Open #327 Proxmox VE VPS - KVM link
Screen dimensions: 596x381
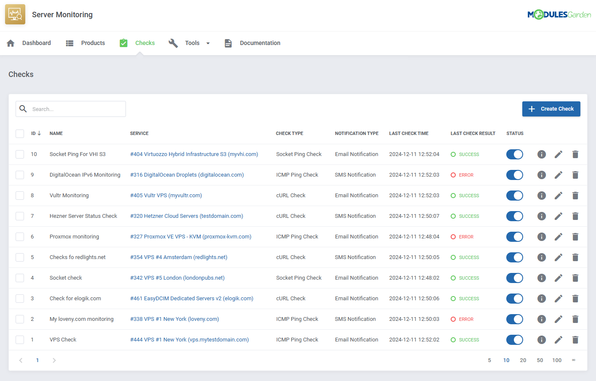click(191, 237)
